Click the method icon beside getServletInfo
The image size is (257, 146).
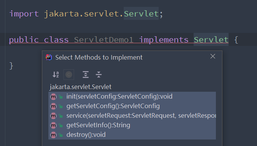pos(53,125)
